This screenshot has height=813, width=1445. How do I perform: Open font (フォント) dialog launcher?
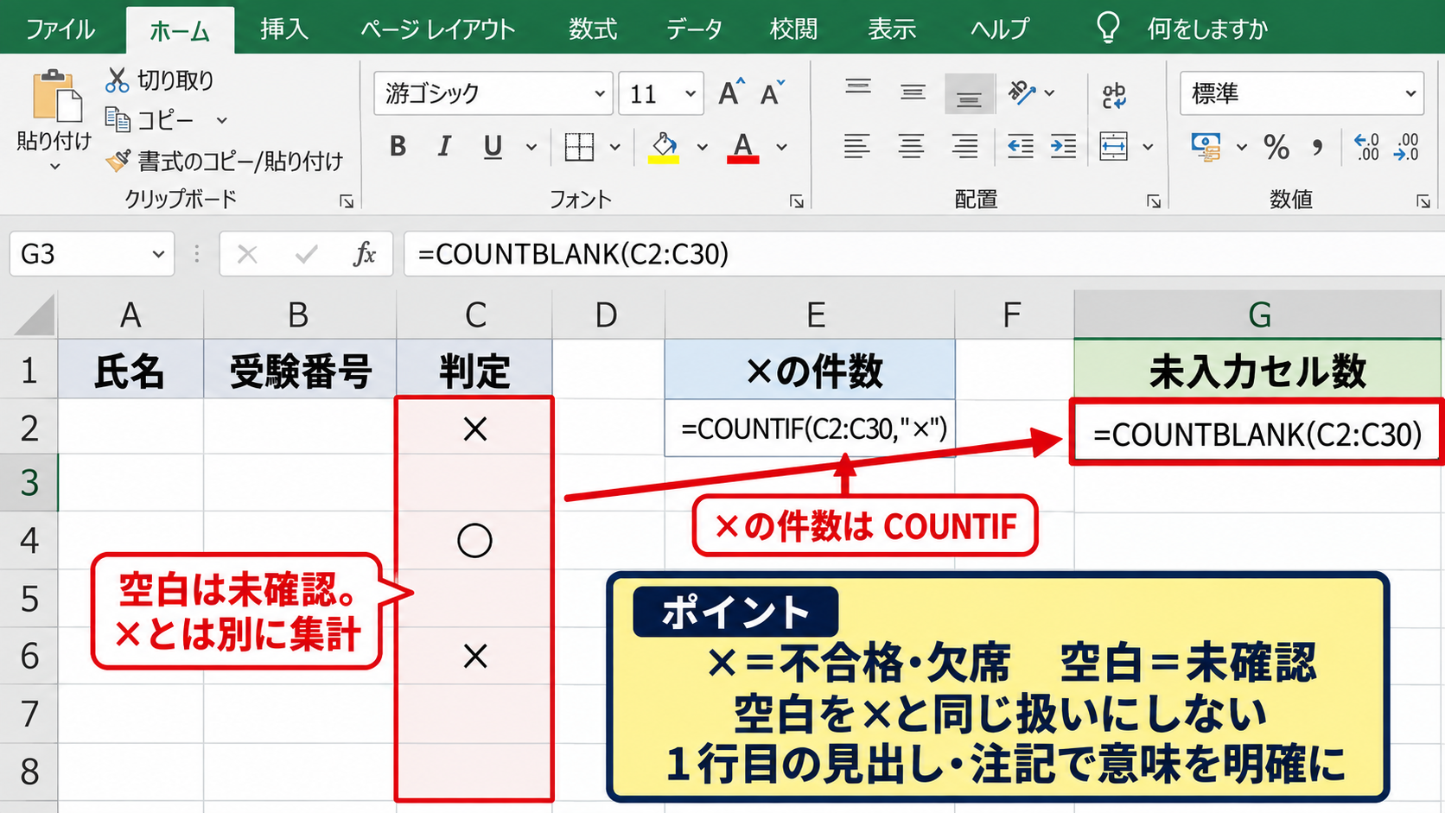tap(797, 201)
